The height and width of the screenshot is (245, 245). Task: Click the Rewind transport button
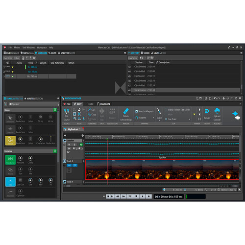(x=118, y=196)
